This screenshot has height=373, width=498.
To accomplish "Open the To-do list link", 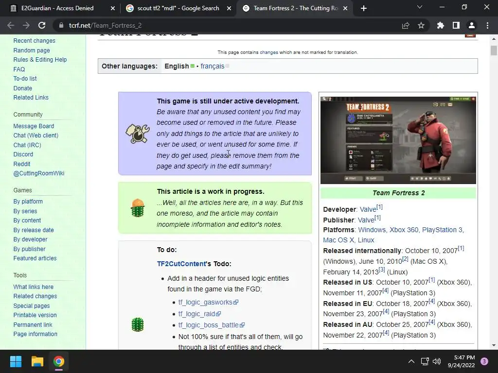I will click(25, 78).
